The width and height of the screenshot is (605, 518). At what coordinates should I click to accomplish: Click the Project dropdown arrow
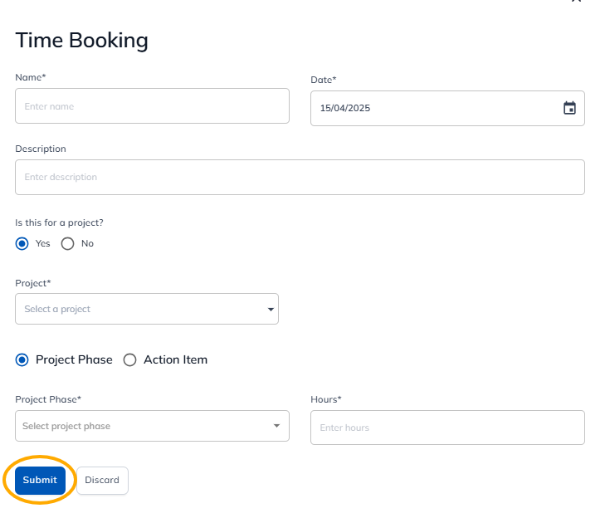[271, 310]
